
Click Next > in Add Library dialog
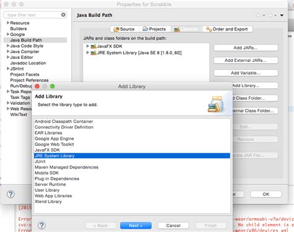(x=136, y=226)
